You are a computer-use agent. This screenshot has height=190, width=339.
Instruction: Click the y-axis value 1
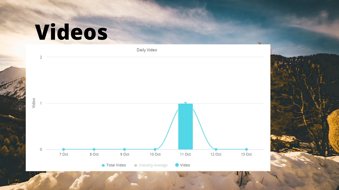tap(41, 103)
